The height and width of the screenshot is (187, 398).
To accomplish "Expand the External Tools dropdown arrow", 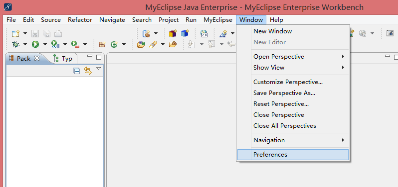I will point(85,45).
